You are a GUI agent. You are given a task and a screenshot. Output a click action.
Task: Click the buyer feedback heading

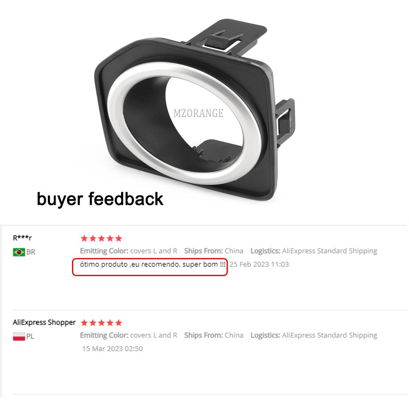pyautogui.click(x=100, y=199)
